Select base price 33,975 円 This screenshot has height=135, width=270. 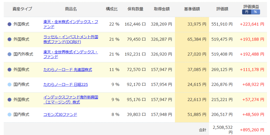click(x=197, y=24)
